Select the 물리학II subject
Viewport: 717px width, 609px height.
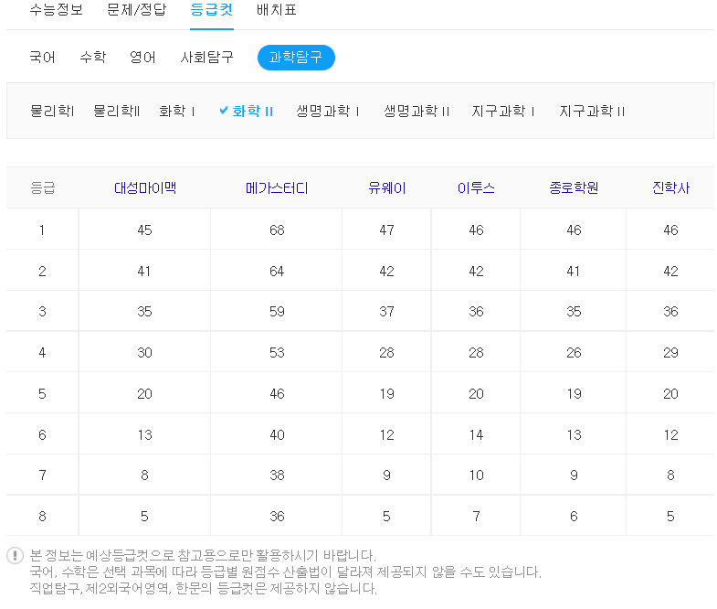[116, 111]
